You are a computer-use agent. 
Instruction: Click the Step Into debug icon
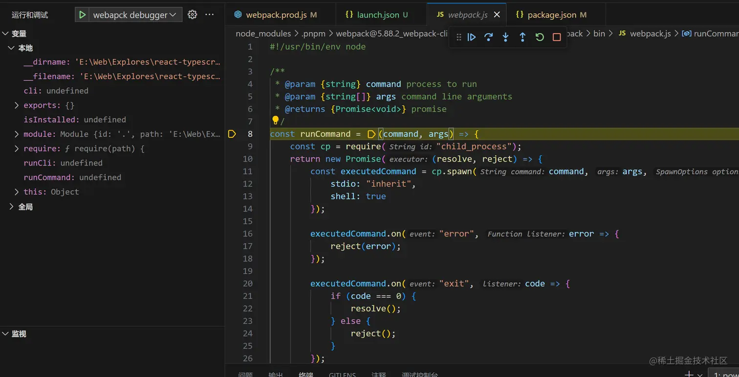point(505,37)
